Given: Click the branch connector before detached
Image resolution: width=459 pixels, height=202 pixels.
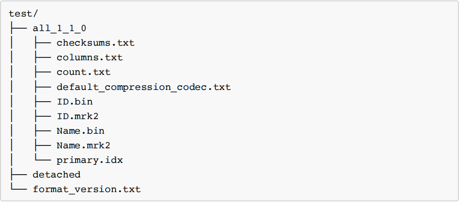Looking at the screenshot, I should pos(18,175).
